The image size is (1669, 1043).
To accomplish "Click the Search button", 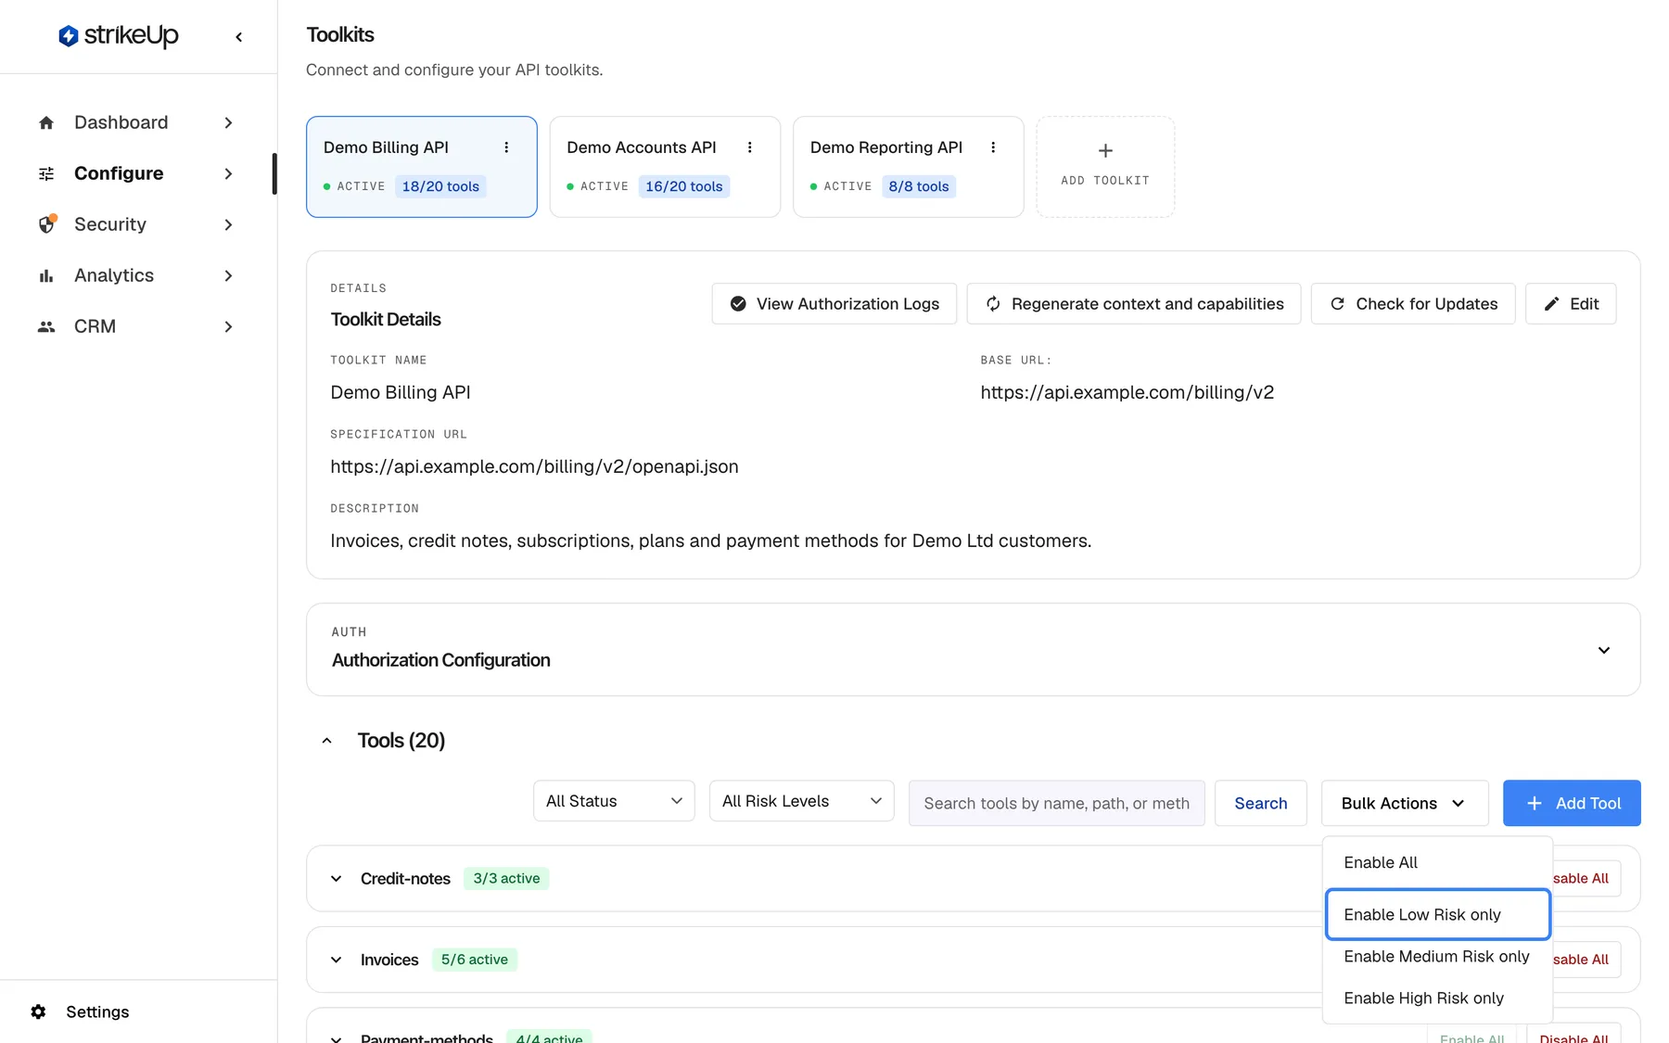I will (x=1261, y=803).
